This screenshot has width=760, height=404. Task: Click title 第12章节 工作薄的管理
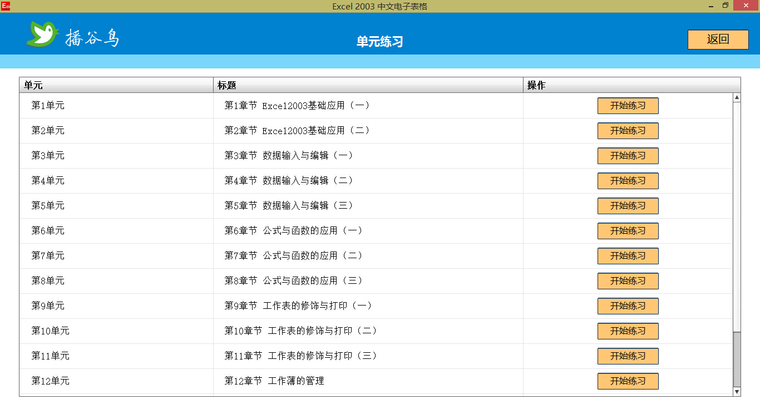pyautogui.click(x=274, y=381)
